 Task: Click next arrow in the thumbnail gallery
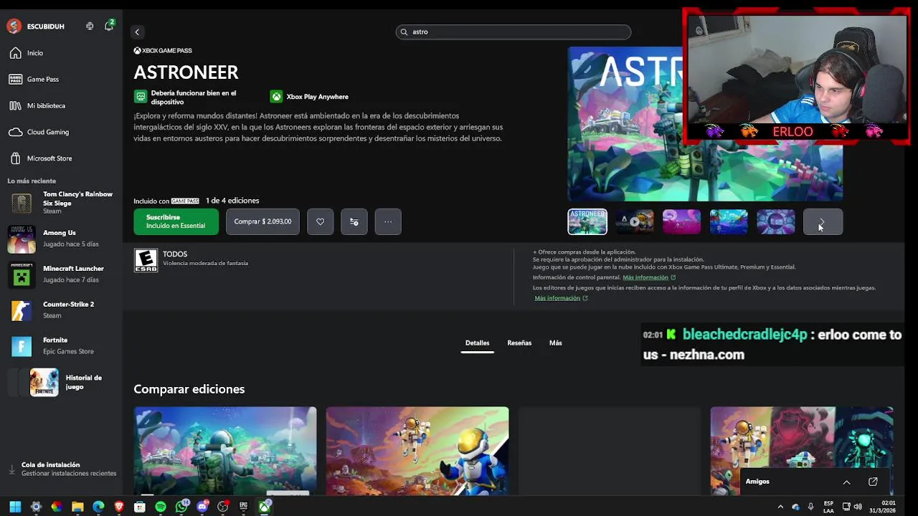[x=823, y=221]
